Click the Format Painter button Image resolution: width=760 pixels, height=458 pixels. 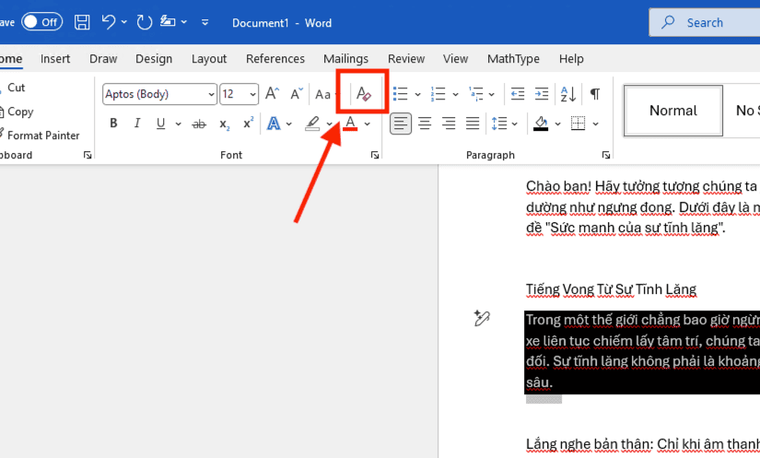(x=40, y=135)
